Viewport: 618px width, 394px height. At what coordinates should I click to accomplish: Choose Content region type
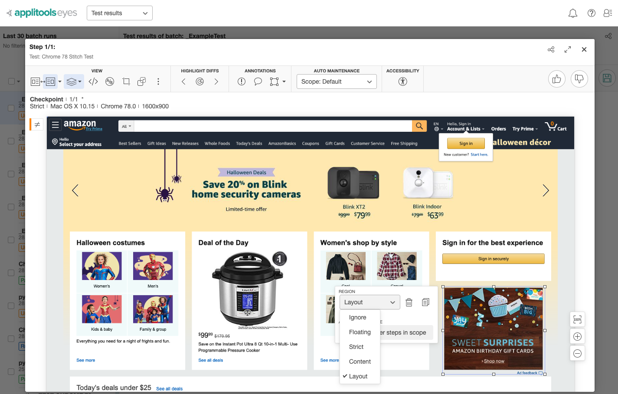[360, 361]
